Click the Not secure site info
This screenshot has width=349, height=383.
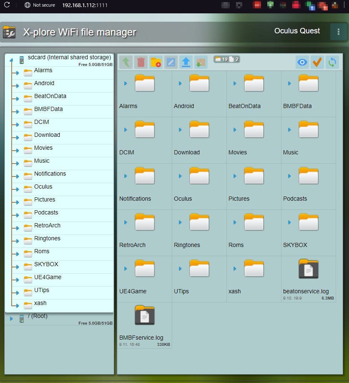(40, 5)
